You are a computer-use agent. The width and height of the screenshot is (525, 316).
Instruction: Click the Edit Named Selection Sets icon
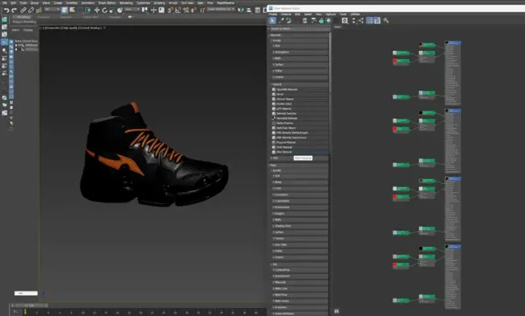click(203, 11)
